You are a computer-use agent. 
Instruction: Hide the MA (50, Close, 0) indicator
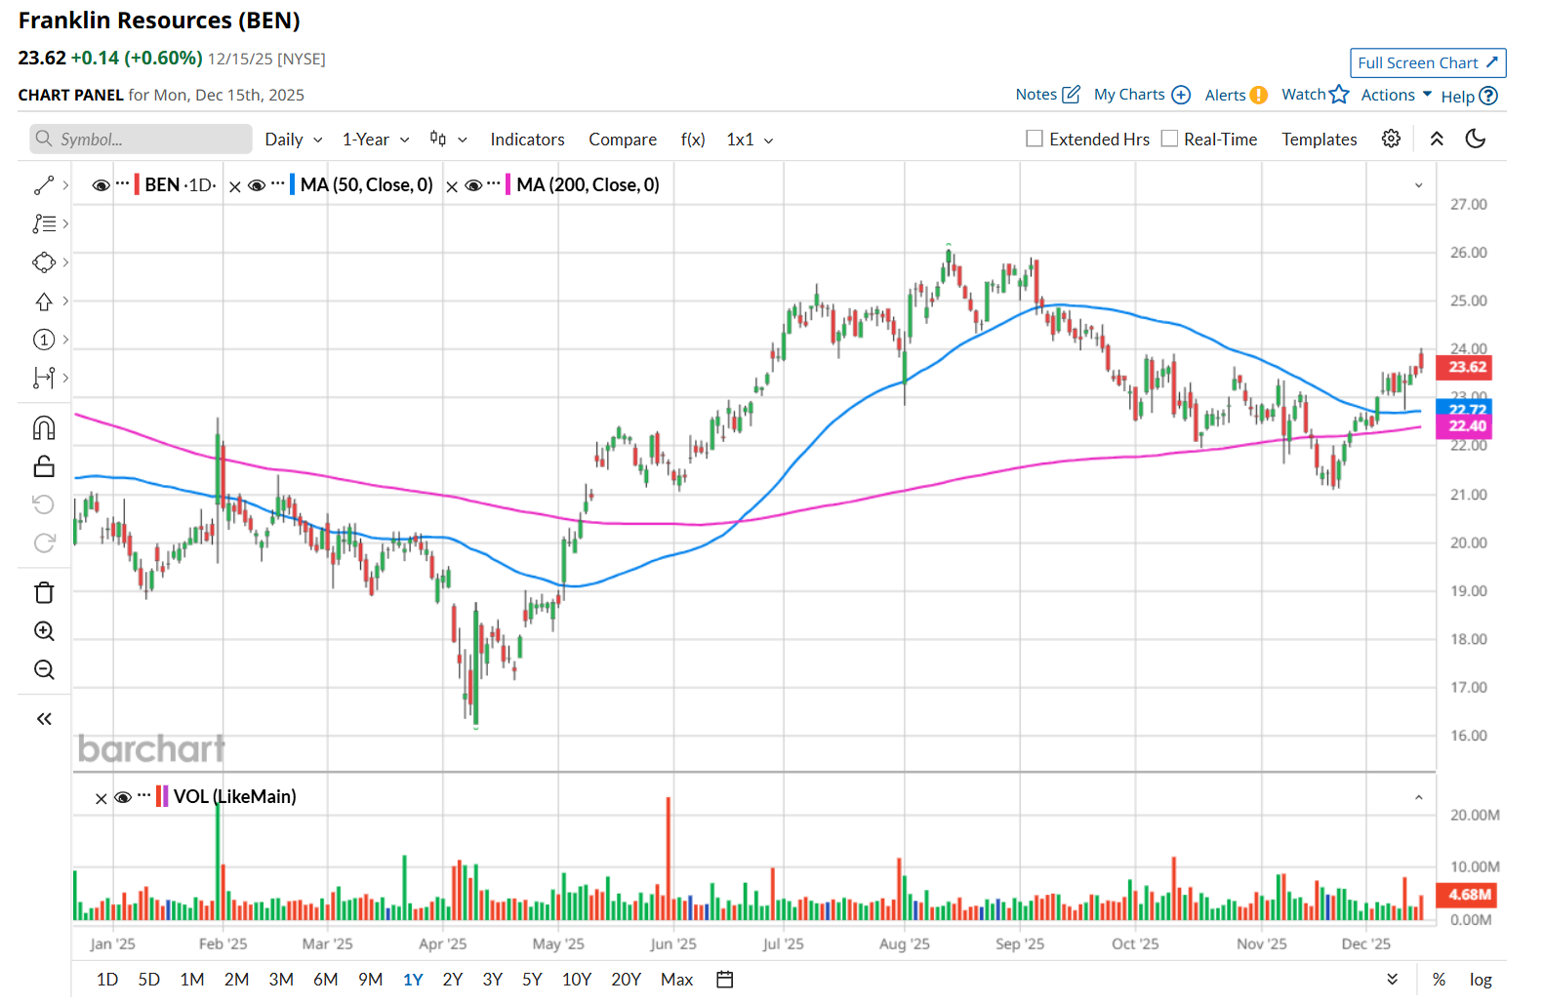[257, 185]
